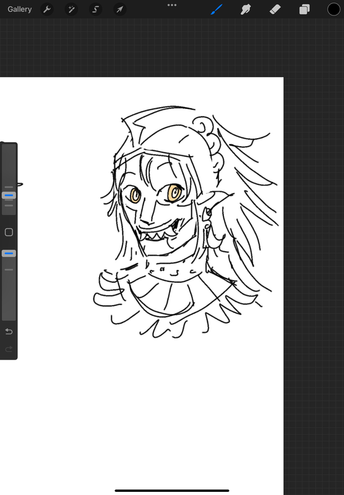Activate the Selection tool
The height and width of the screenshot is (495, 344).
pos(96,9)
